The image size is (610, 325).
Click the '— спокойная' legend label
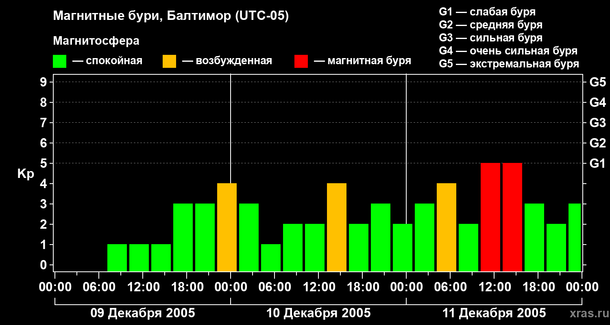tap(107, 61)
